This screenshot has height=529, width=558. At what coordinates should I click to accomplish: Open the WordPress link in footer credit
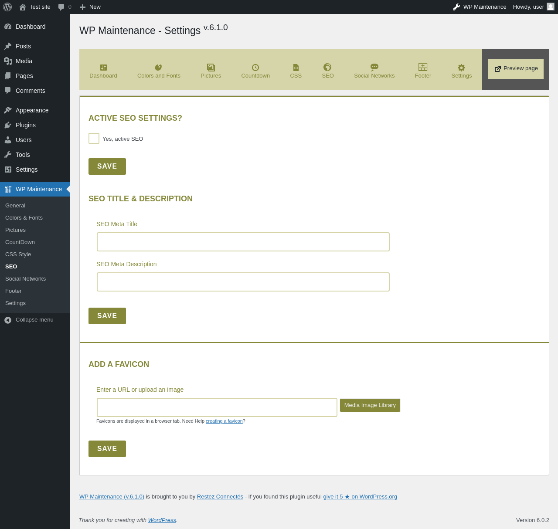pyautogui.click(x=162, y=520)
